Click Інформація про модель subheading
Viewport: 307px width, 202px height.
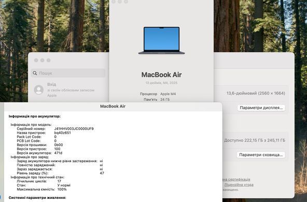pyautogui.click(x=31, y=124)
